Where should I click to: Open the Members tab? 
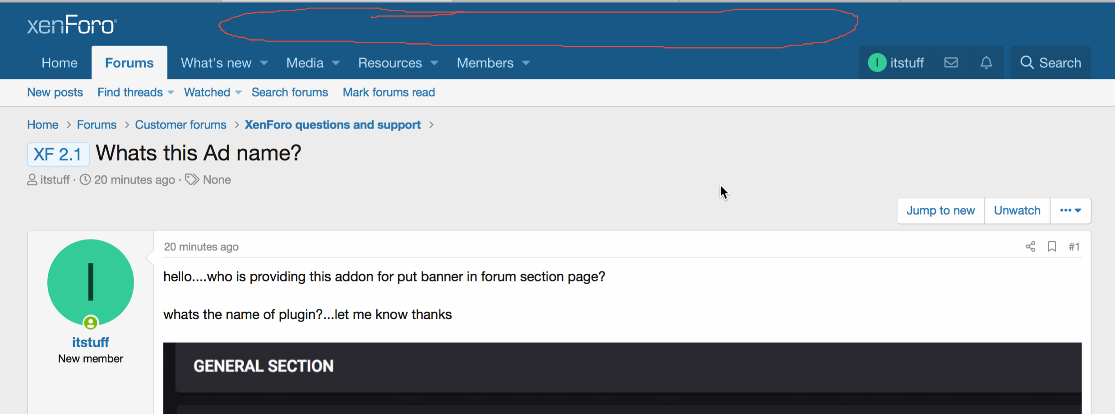tap(485, 63)
